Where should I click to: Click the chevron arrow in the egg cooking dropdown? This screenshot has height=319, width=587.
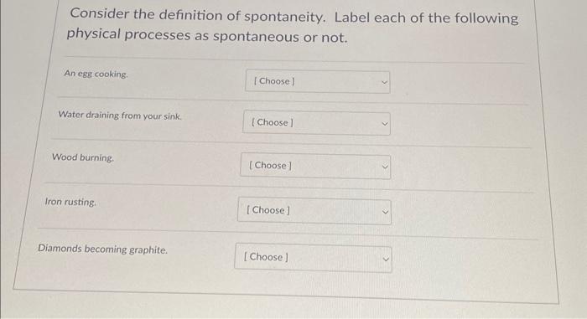pos(384,82)
